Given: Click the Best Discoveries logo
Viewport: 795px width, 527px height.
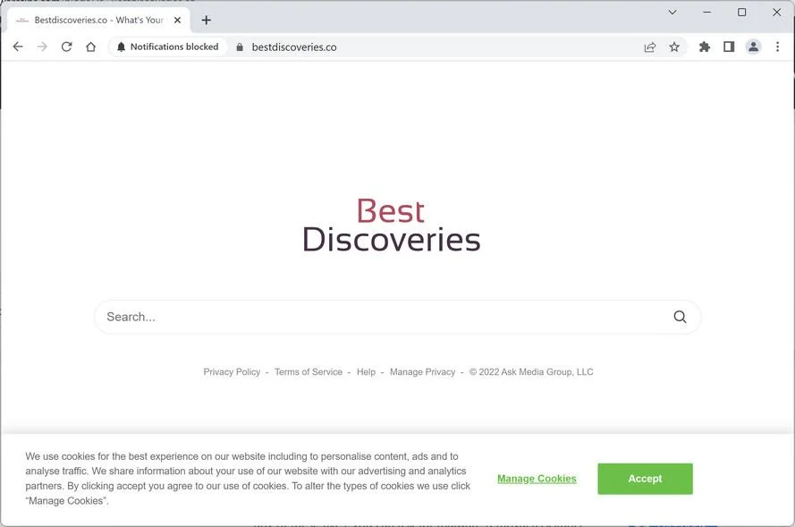Looking at the screenshot, I should pos(392,225).
